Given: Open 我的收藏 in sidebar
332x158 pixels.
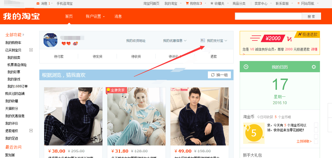Looking at the screenshot, I should point(12,101).
